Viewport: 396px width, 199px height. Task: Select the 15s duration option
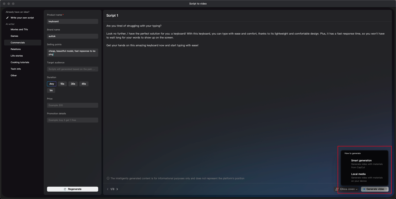click(62, 84)
